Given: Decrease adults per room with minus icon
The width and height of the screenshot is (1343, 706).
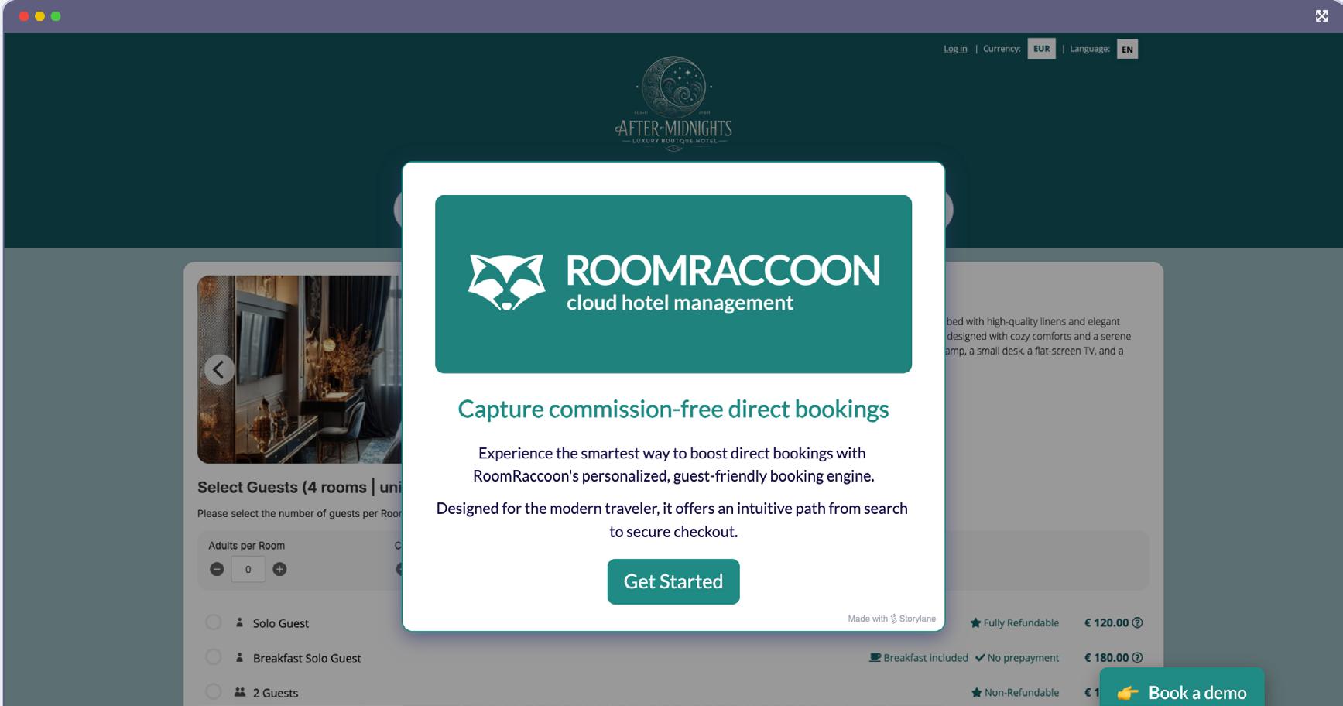Looking at the screenshot, I should (217, 569).
